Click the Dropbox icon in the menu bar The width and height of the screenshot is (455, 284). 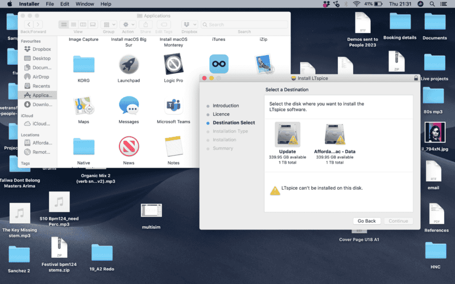pyautogui.click(x=326, y=4)
